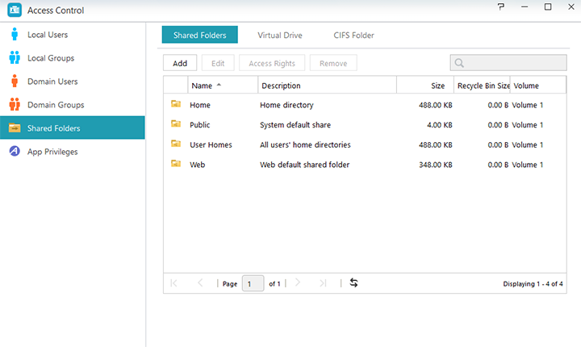
Task: Open Domain Groups section
Action: point(73,105)
